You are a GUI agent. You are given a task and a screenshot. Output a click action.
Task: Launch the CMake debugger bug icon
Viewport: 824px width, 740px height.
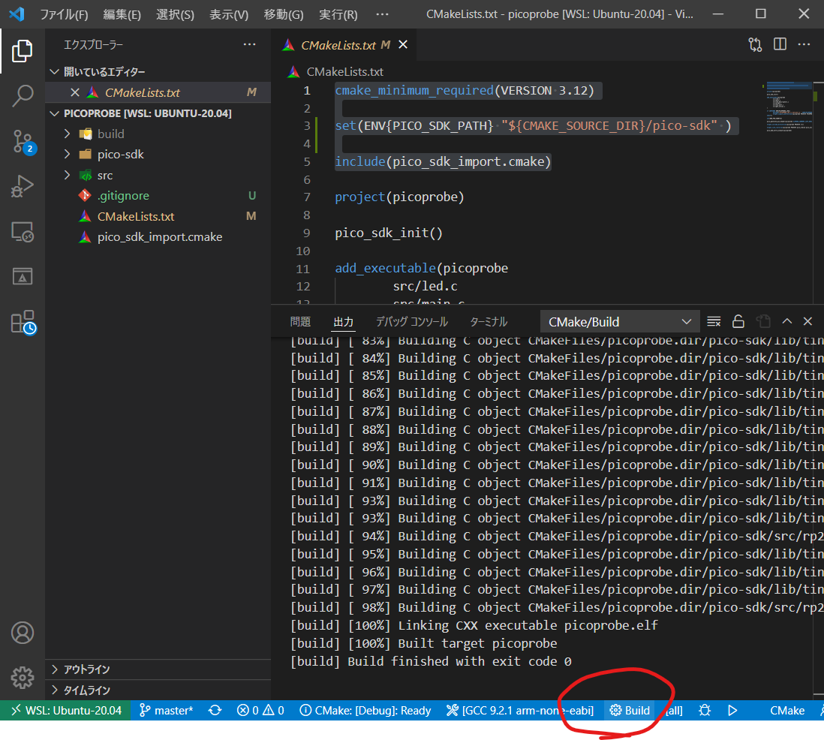[x=705, y=711]
